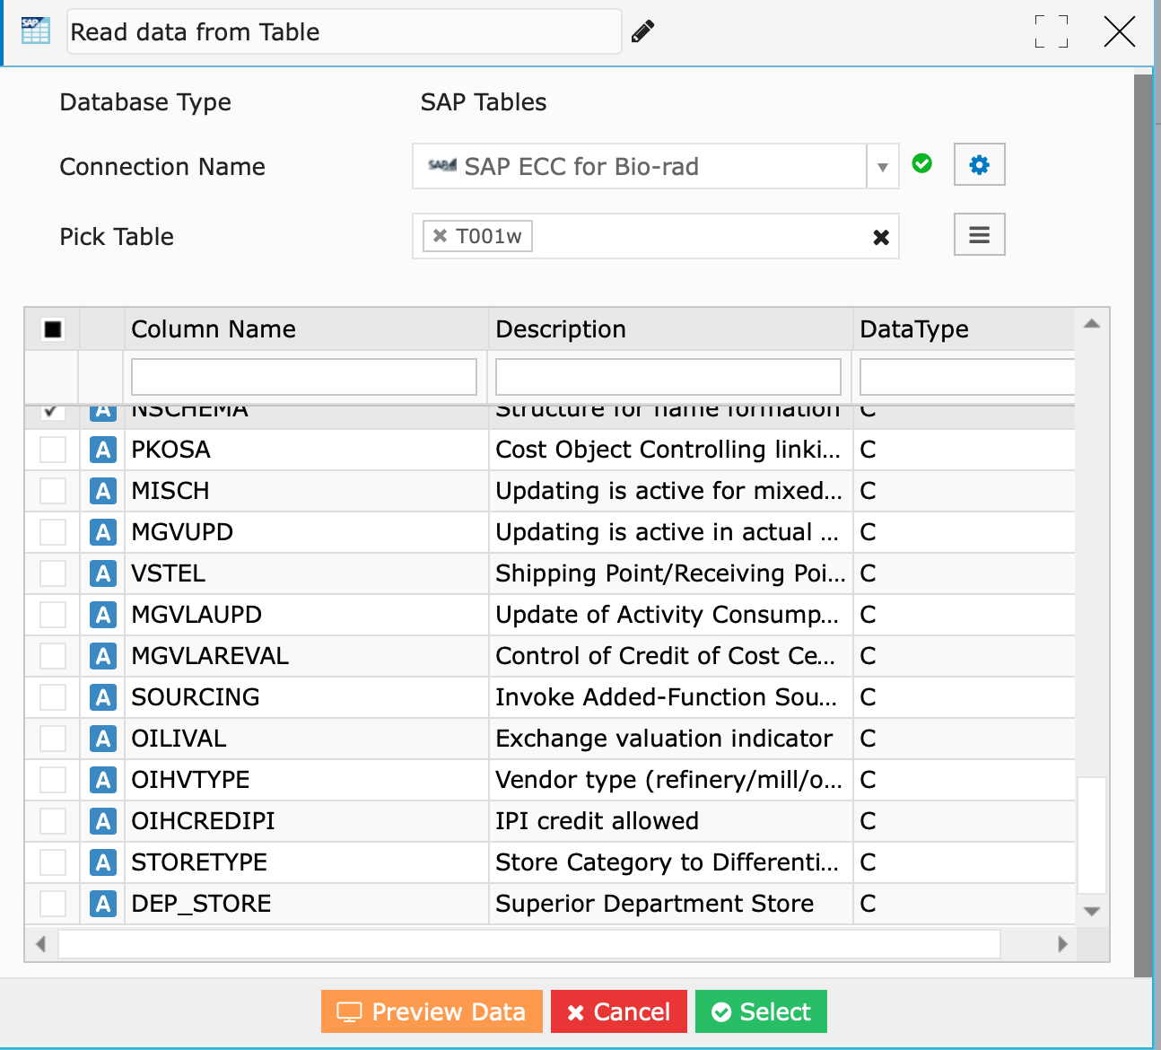Screen dimensions: 1161x1050
Task: Enable the STORETYPE column checkbox
Action: 53,862
